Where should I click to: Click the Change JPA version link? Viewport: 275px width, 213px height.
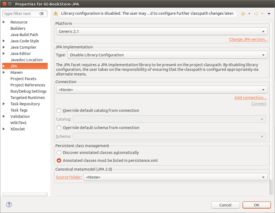(x=248, y=39)
